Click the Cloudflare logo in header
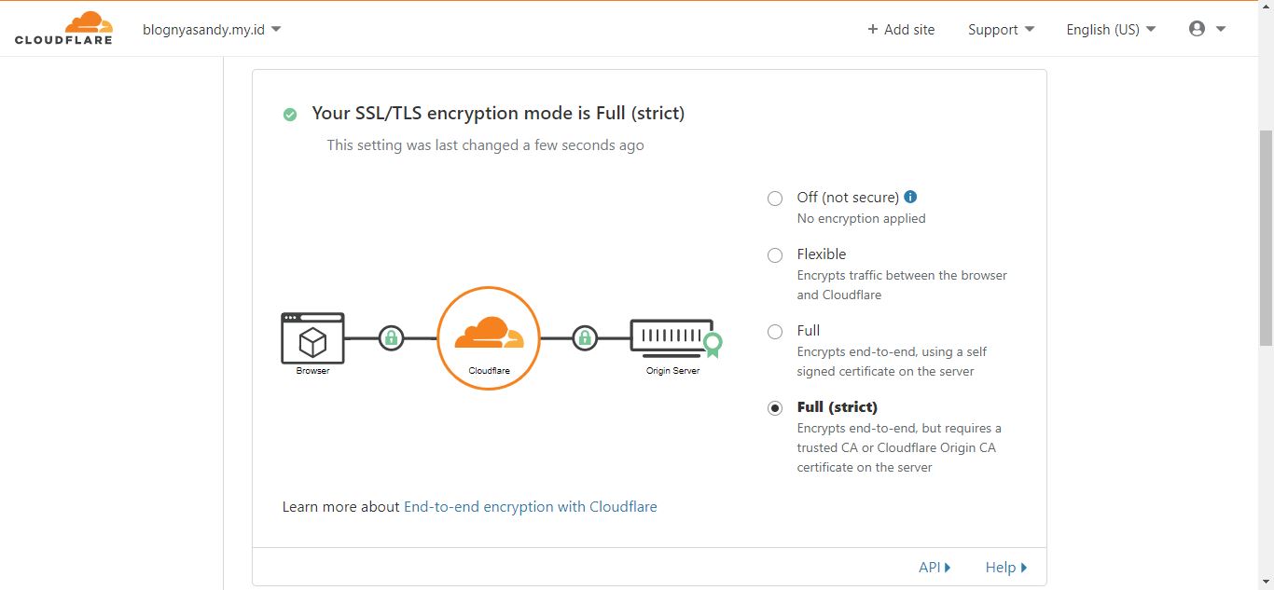 (63, 28)
